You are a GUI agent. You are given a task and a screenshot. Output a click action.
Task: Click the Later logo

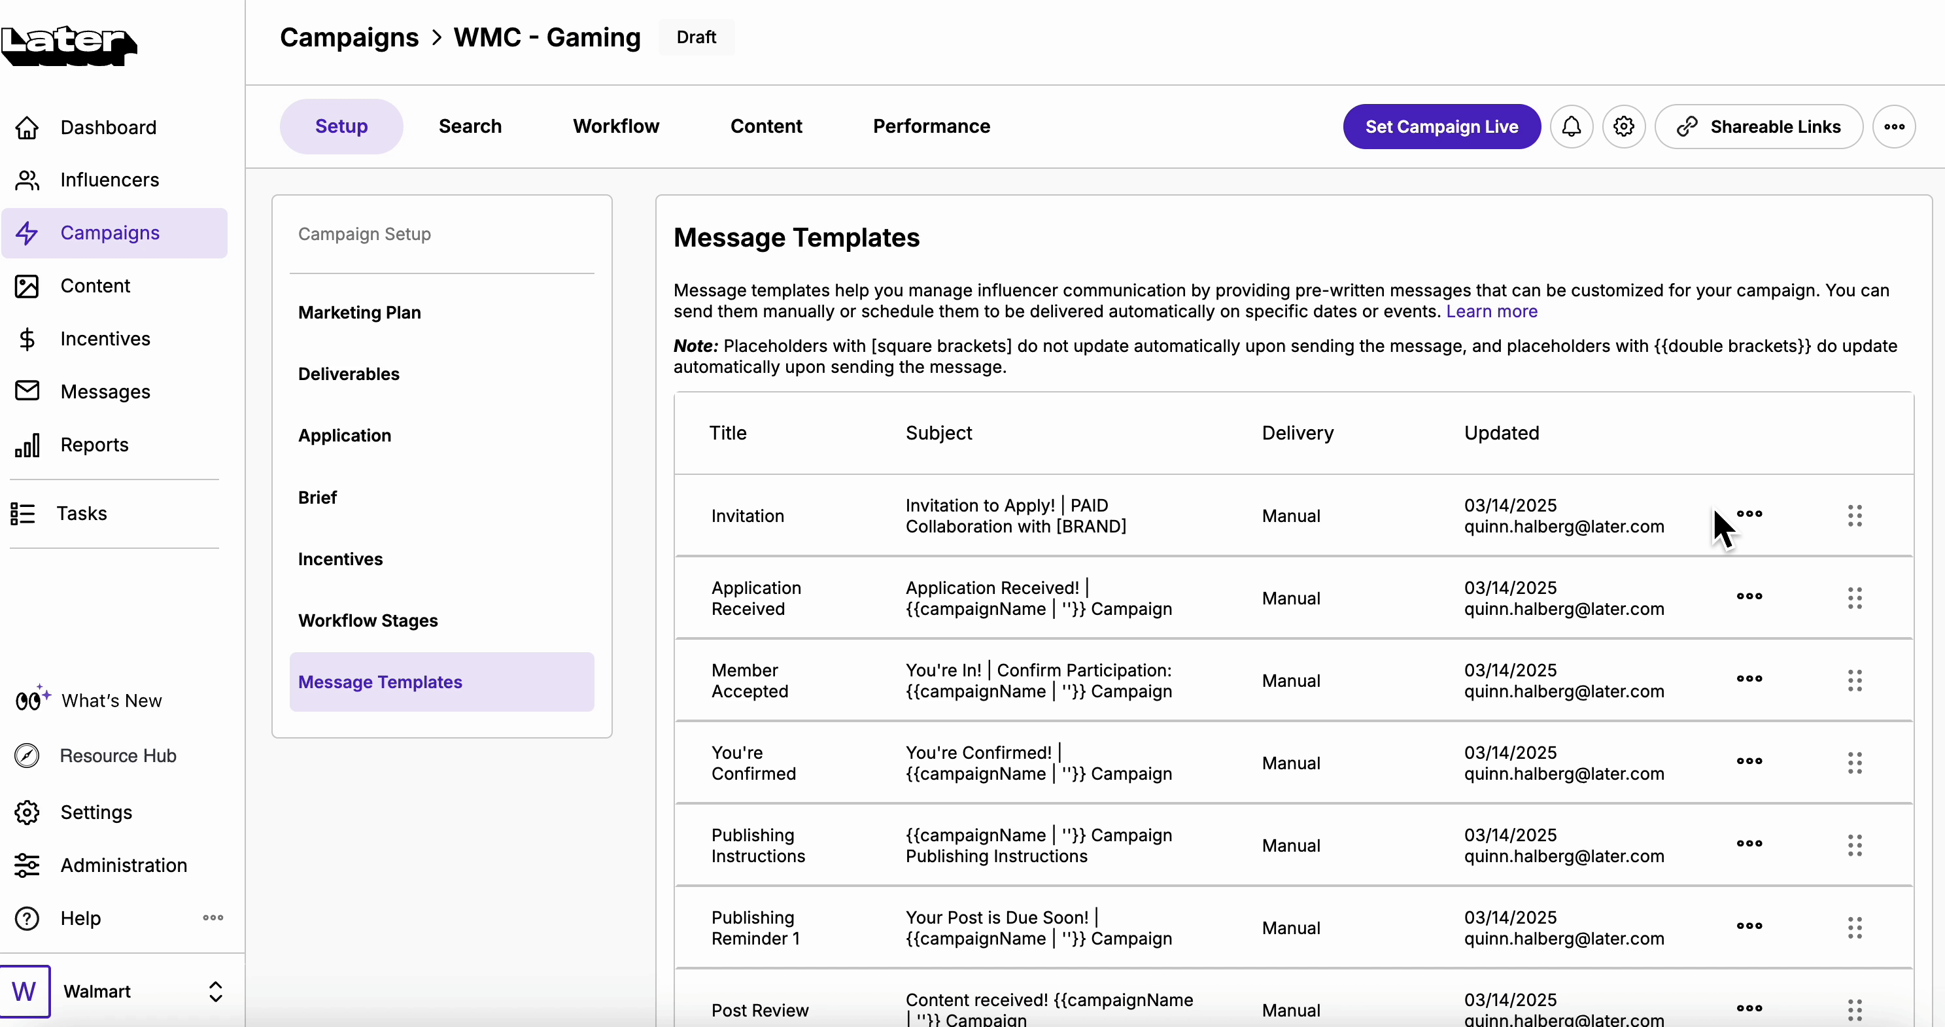[69, 45]
